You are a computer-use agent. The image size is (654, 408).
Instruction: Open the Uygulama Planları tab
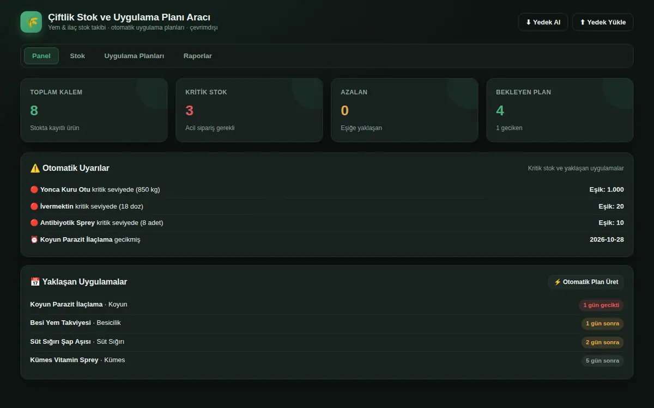tap(134, 56)
